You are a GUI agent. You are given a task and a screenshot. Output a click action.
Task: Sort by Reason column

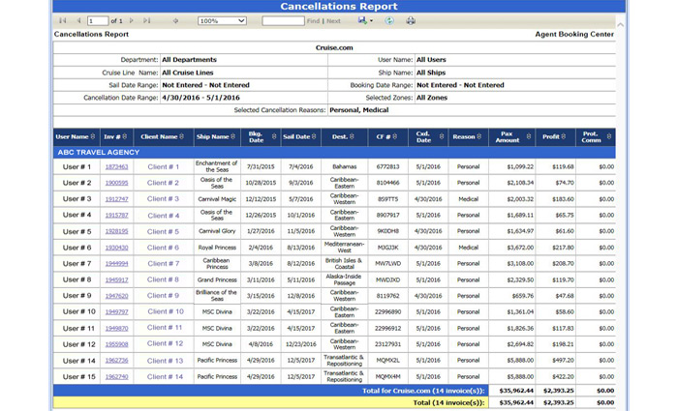tap(478, 136)
